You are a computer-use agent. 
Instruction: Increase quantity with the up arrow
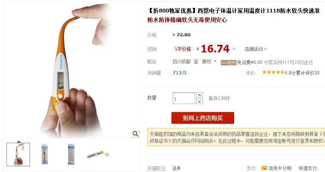pyautogui.click(x=200, y=95)
